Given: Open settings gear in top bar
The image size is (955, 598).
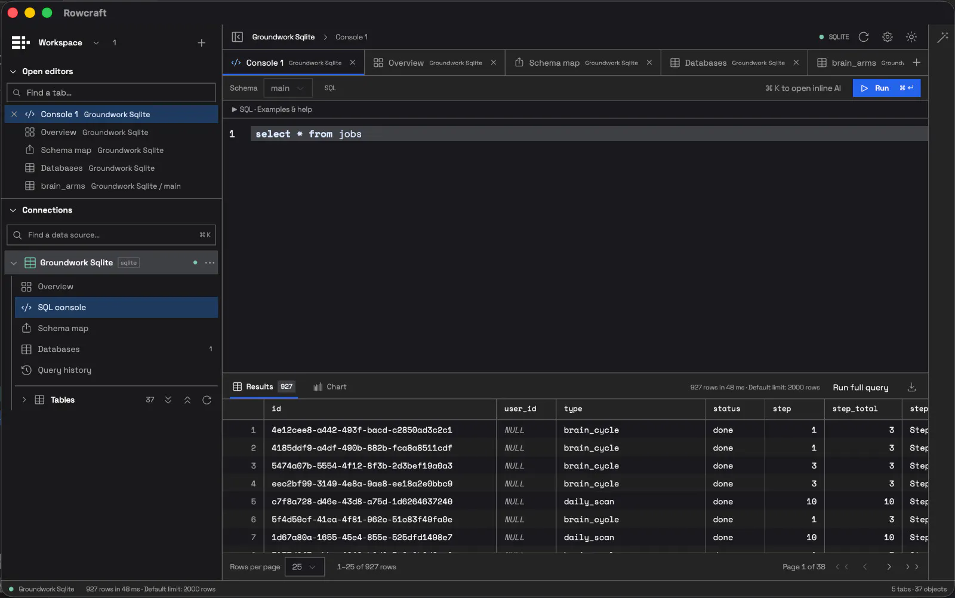Looking at the screenshot, I should click(x=888, y=37).
